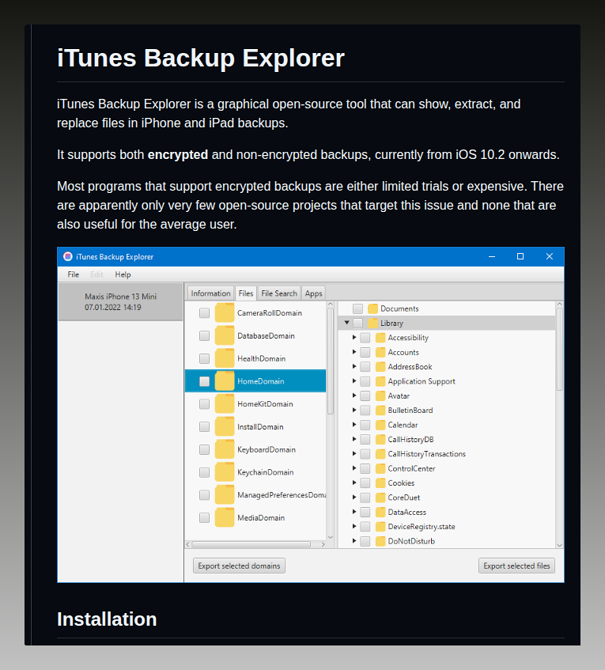Expand the DoNotDisturb tree node
The image size is (605, 670).
click(354, 540)
